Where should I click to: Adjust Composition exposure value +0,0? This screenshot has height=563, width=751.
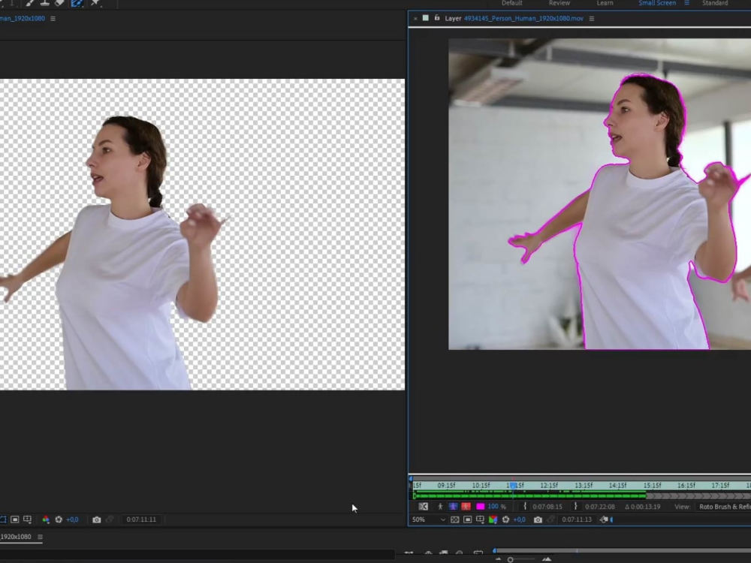click(72, 519)
